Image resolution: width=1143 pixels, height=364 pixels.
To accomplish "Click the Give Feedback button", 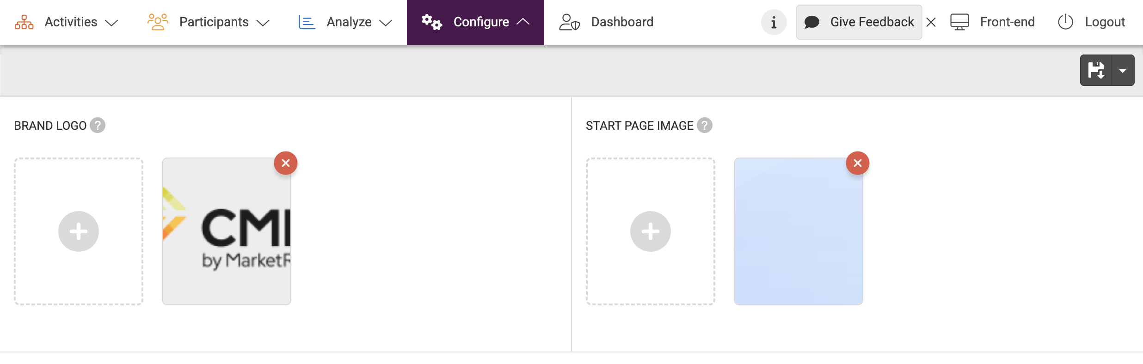I will (x=859, y=22).
